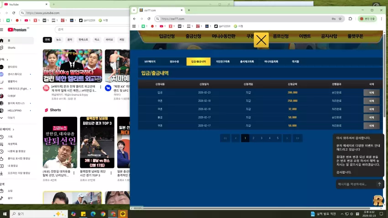Open the 탈퇴선언 Shorts thumbnail
This screenshot has height=218, width=388.
point(60,142)
